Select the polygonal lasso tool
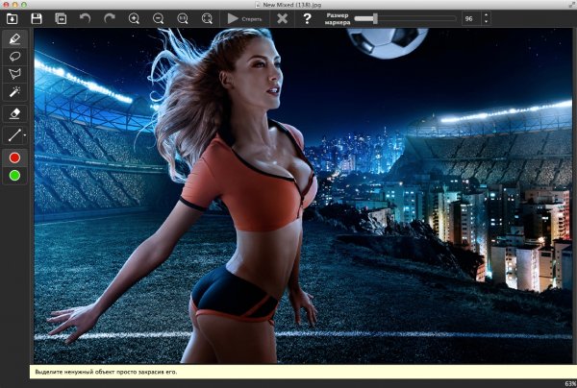Screen dimensions: 577x388 pos(14,74)
